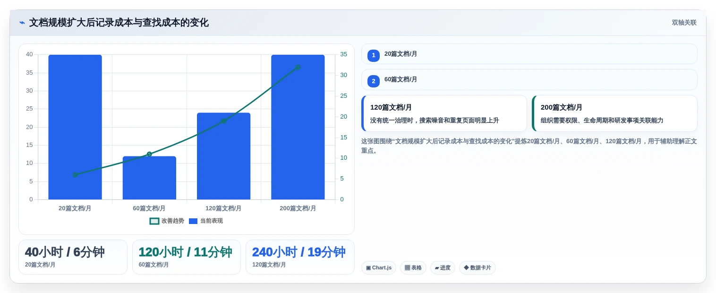The height and width of the screenshot is (293, 716).
Task: Toggle the 改善趋势 legend item
Action: [x=167, y=221]
